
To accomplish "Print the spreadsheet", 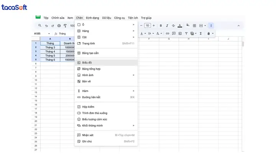I will [x=59, y=26].
